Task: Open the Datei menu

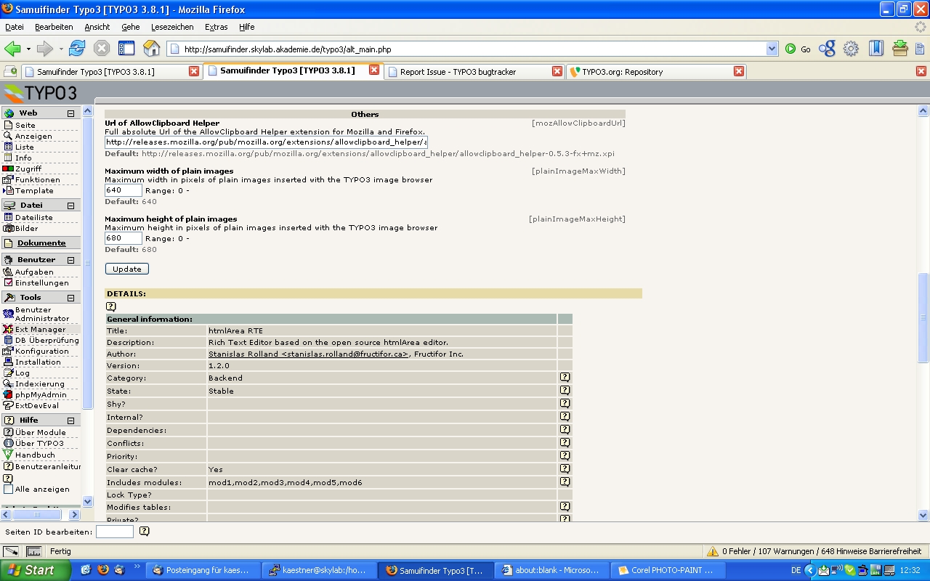Action: tap(15, 27)
